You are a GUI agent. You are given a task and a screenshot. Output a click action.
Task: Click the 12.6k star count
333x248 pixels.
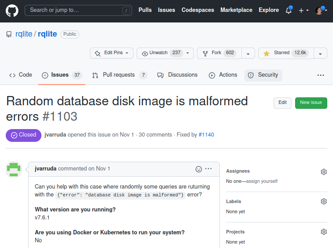[300, 53]
